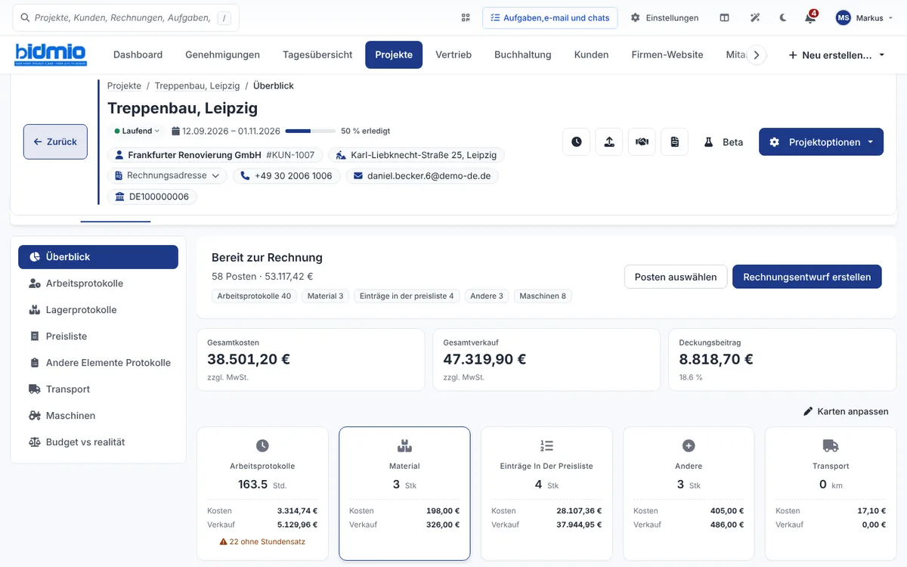Click the magic wand icon
The image size is (907, 567).
pyautogui.click(x=754, y=18)
